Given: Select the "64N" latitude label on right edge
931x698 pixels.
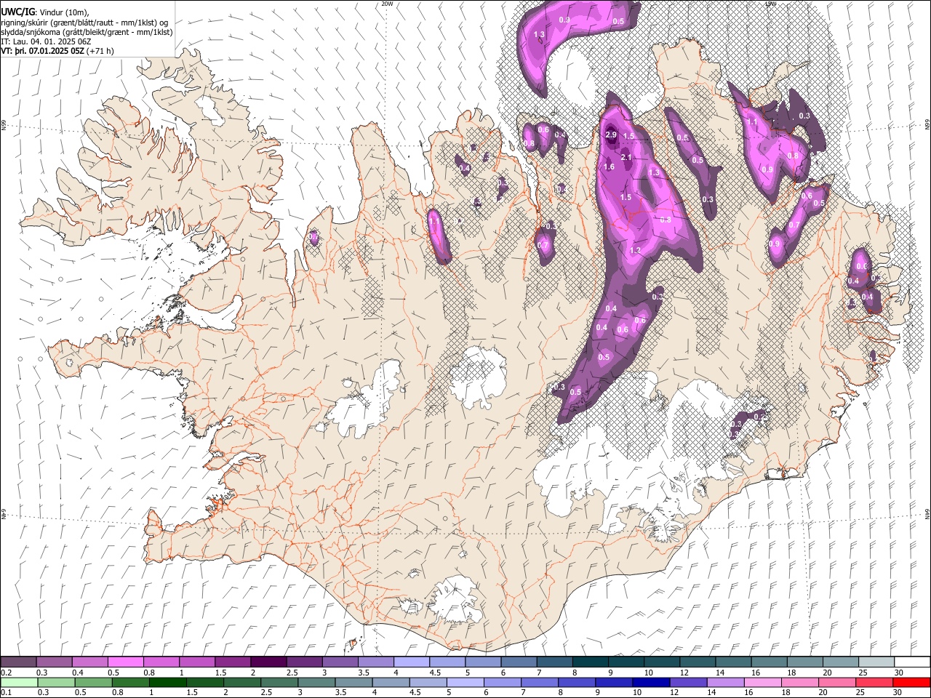Looking at the screenshot, I should pos(927,513).
